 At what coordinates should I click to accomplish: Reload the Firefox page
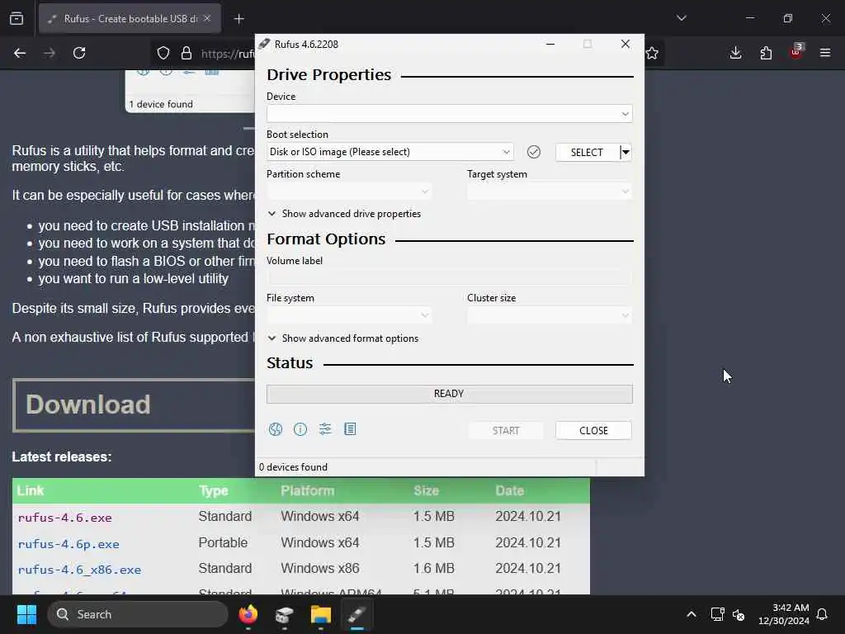(79, 53)
